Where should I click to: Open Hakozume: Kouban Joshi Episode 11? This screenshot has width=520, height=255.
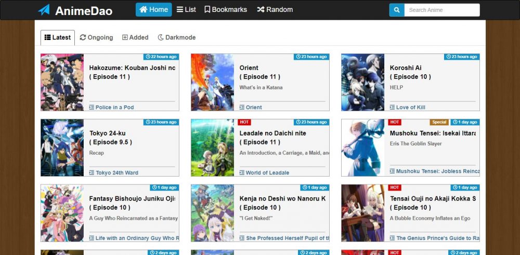(x=132, y=72)
